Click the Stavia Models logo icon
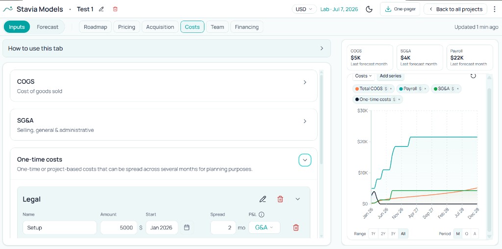This screenshot has width=502, height=249. tap(8, 9)
